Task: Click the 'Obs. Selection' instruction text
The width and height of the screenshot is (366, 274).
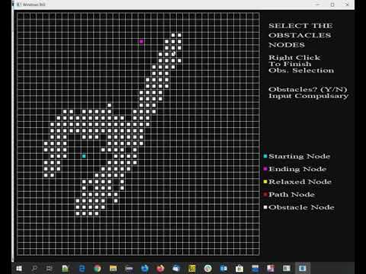Action: (x=301, y=70)
